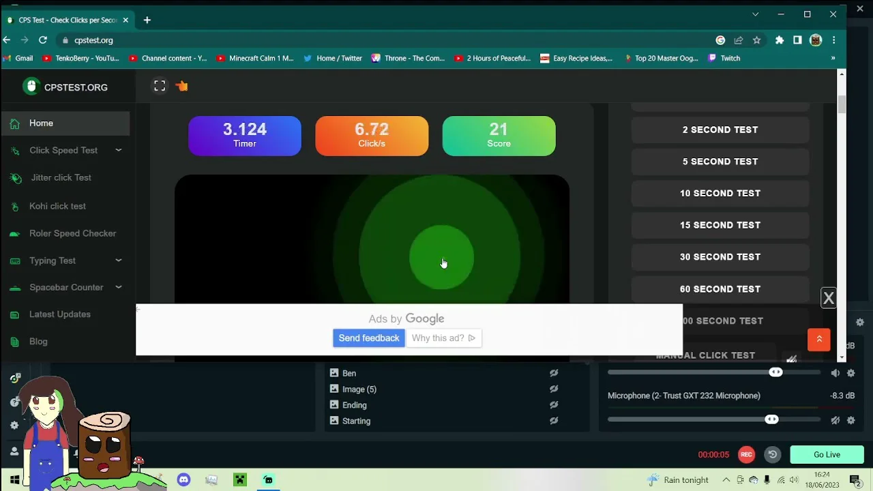Viewport: 873px width, 491px height.
Task: Expand the Click Speed Test submenu
Action: (x=118, y=150)
